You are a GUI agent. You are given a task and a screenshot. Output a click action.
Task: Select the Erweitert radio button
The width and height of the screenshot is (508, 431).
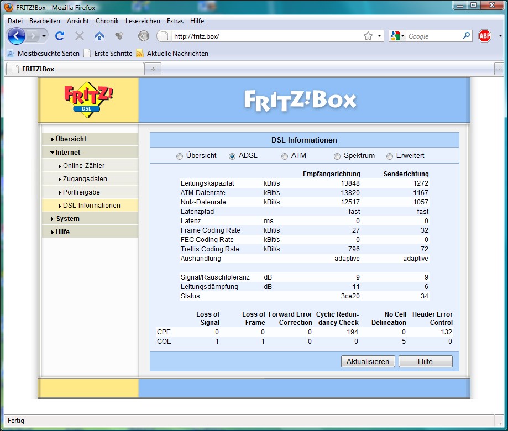click(x=389, y=156)
